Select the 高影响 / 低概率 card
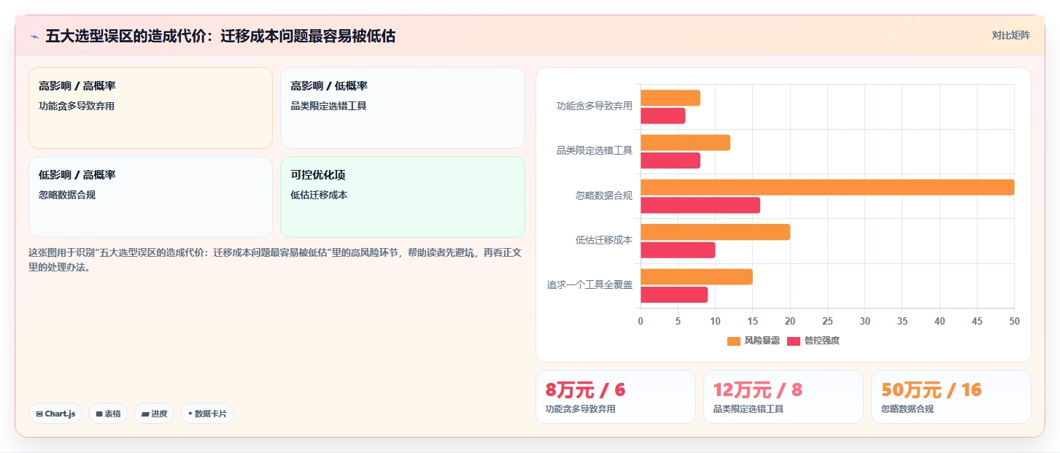 coord(402,108)
